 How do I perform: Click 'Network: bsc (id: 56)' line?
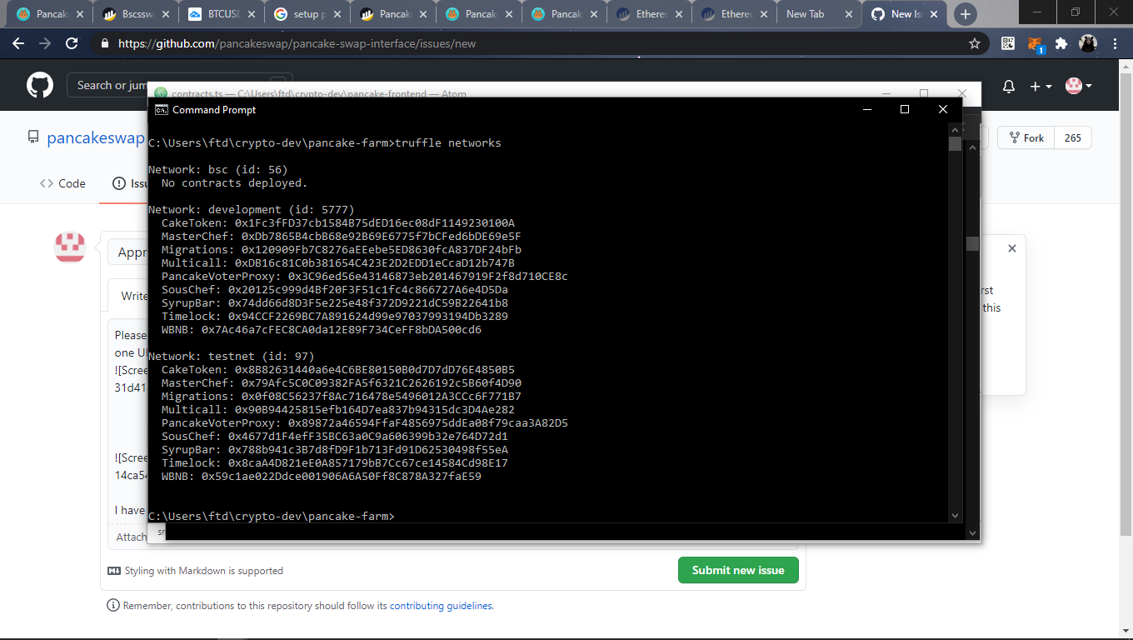[218, 170]
